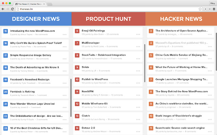View the 65 comments on Architecture article
The image size is (217, 135).
click(x=186, y=34)
